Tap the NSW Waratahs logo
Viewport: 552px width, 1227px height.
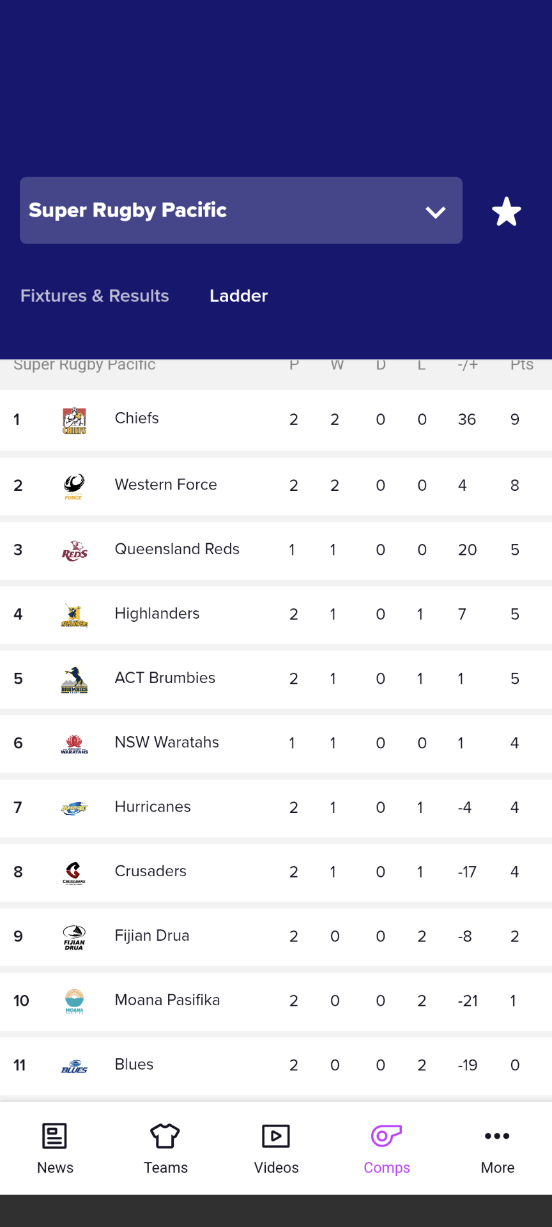coord(74,744)
